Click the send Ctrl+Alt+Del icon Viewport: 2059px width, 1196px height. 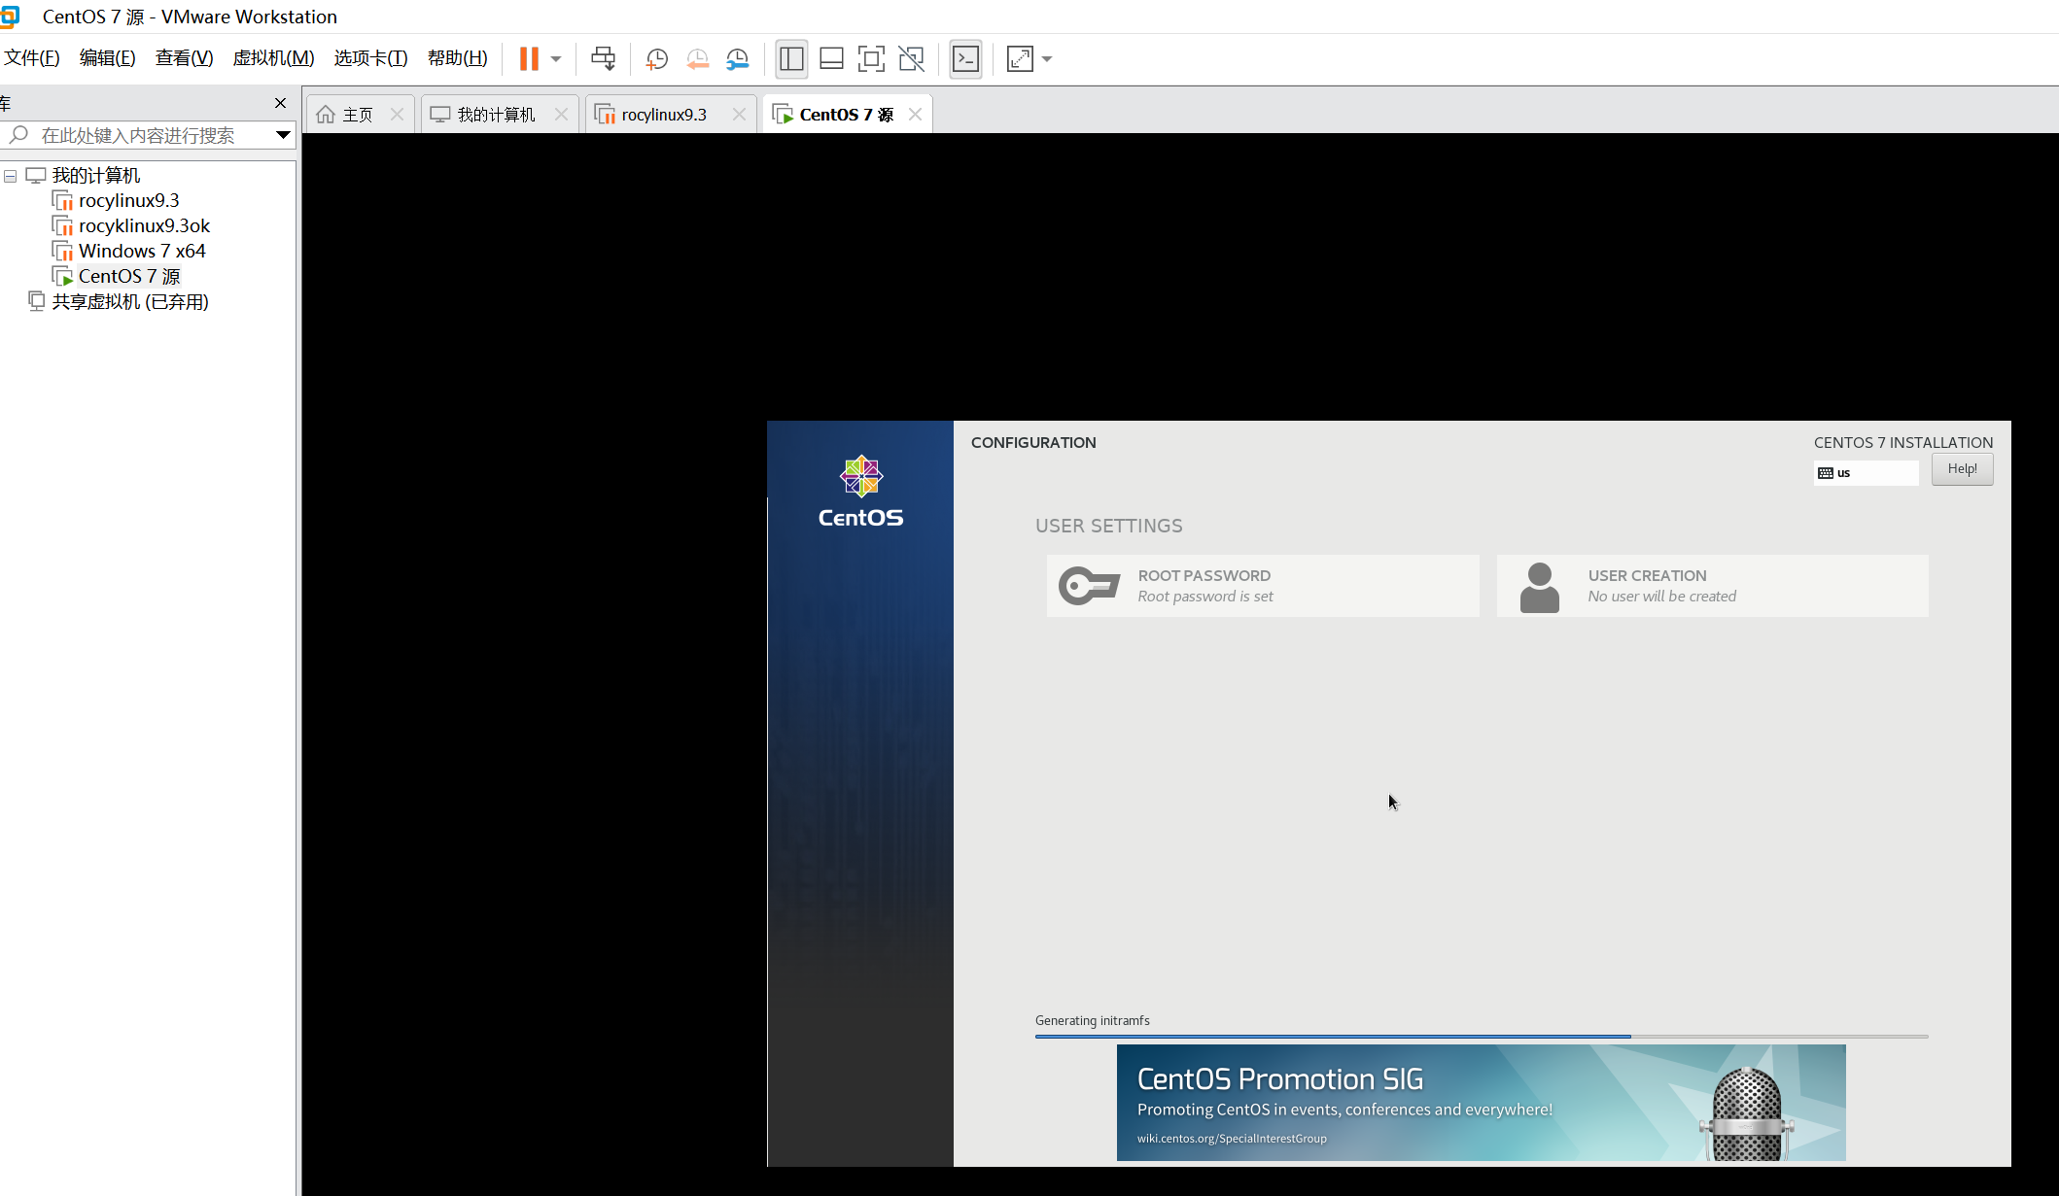(x=603, y=58)
